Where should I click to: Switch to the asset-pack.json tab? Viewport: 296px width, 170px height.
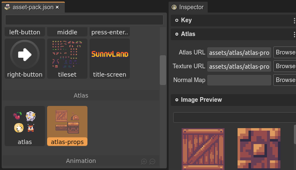tap(33, 7)
